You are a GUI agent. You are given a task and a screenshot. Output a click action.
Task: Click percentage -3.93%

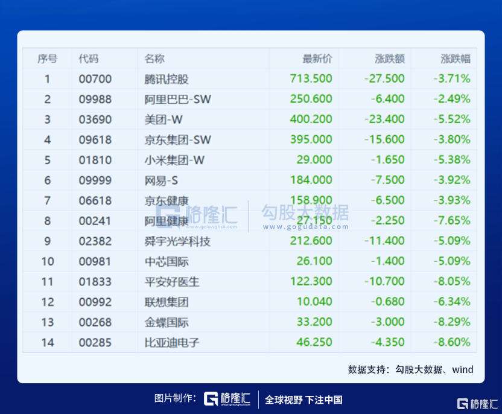click(x=452, y=200)
